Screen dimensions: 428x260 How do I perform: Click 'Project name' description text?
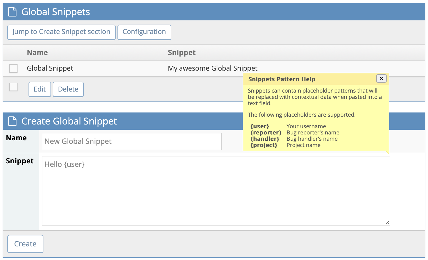(303, 145)
